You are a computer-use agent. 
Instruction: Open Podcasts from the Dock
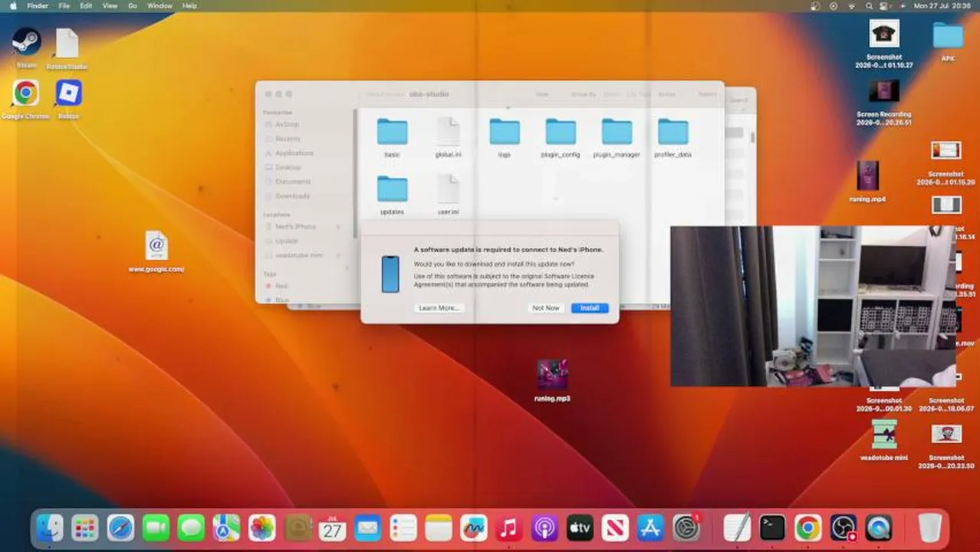point(544,527)
